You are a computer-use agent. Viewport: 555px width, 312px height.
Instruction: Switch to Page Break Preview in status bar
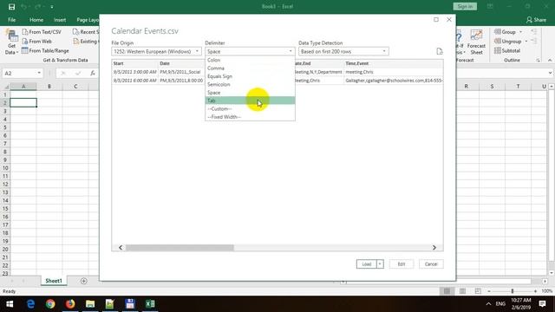(478, 291)
